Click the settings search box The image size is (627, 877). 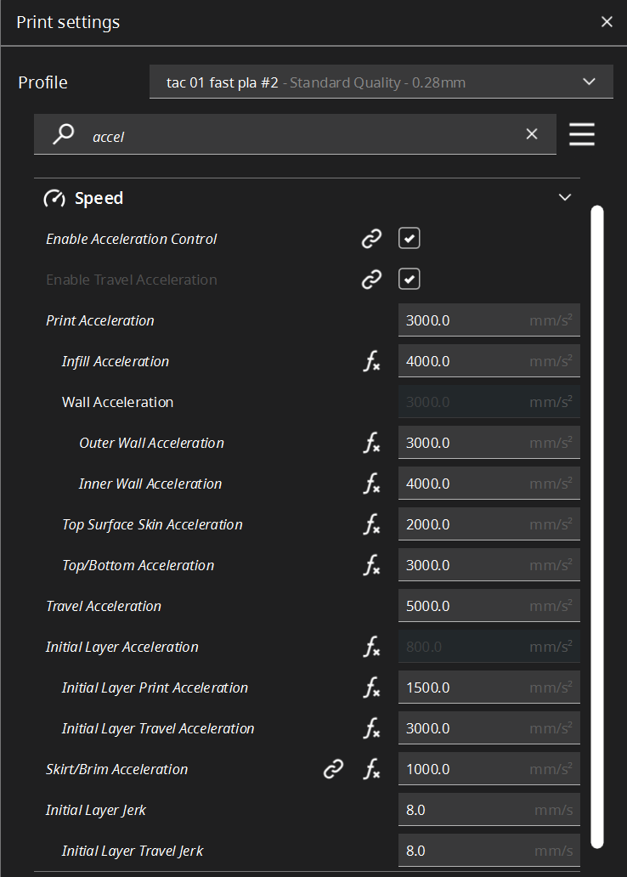click(x=297, y=135)
